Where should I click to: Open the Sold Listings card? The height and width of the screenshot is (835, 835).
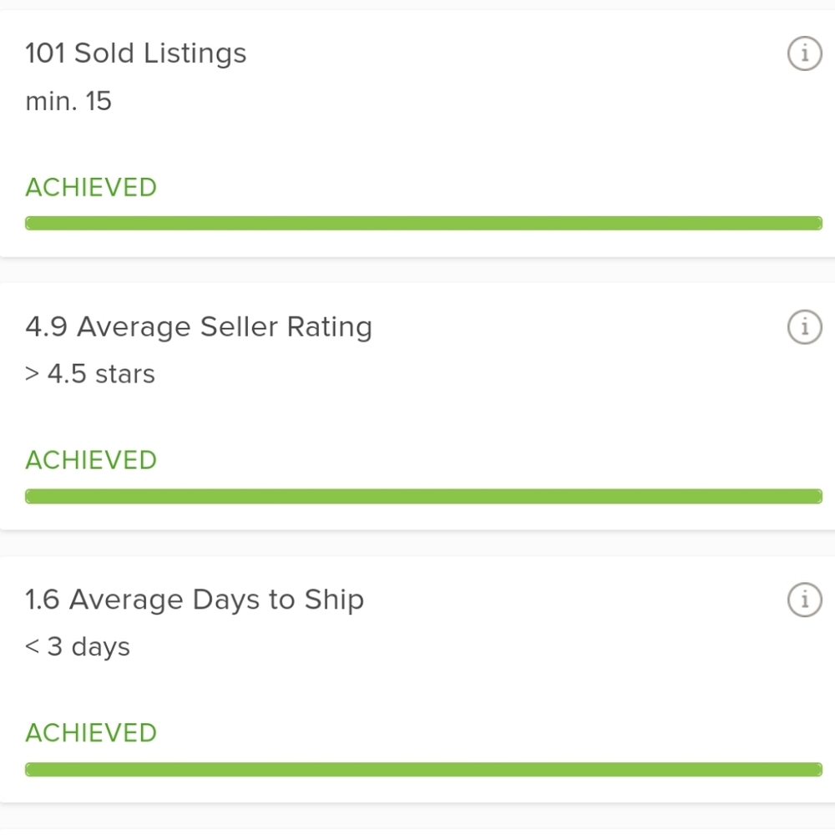[417, 134]
